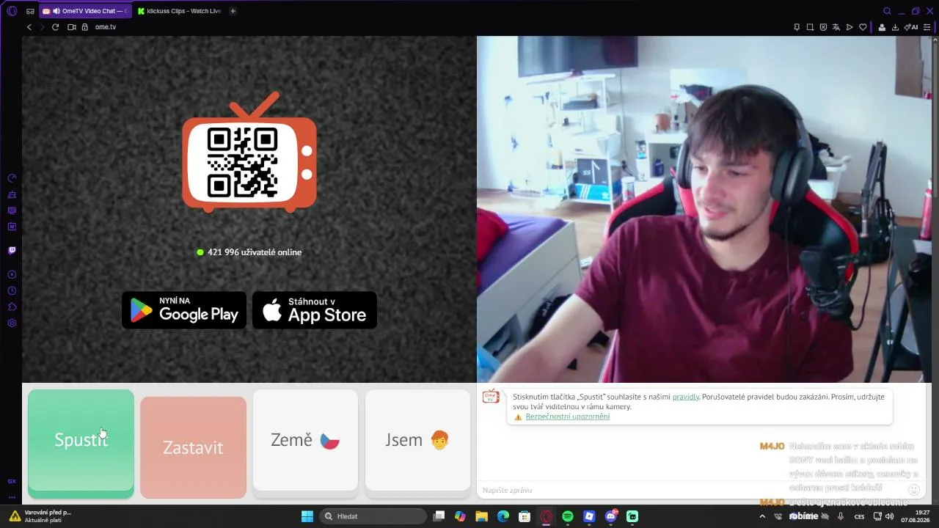The width and height of the screenshot is (939, 528).
Task: Open the Windows Start menu
Action: tap(307, 516)
